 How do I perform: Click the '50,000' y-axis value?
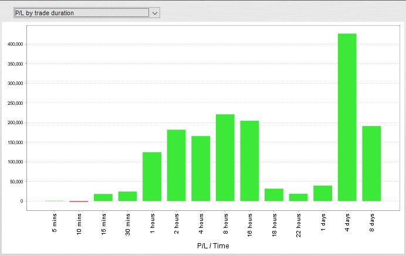point(16,182)
